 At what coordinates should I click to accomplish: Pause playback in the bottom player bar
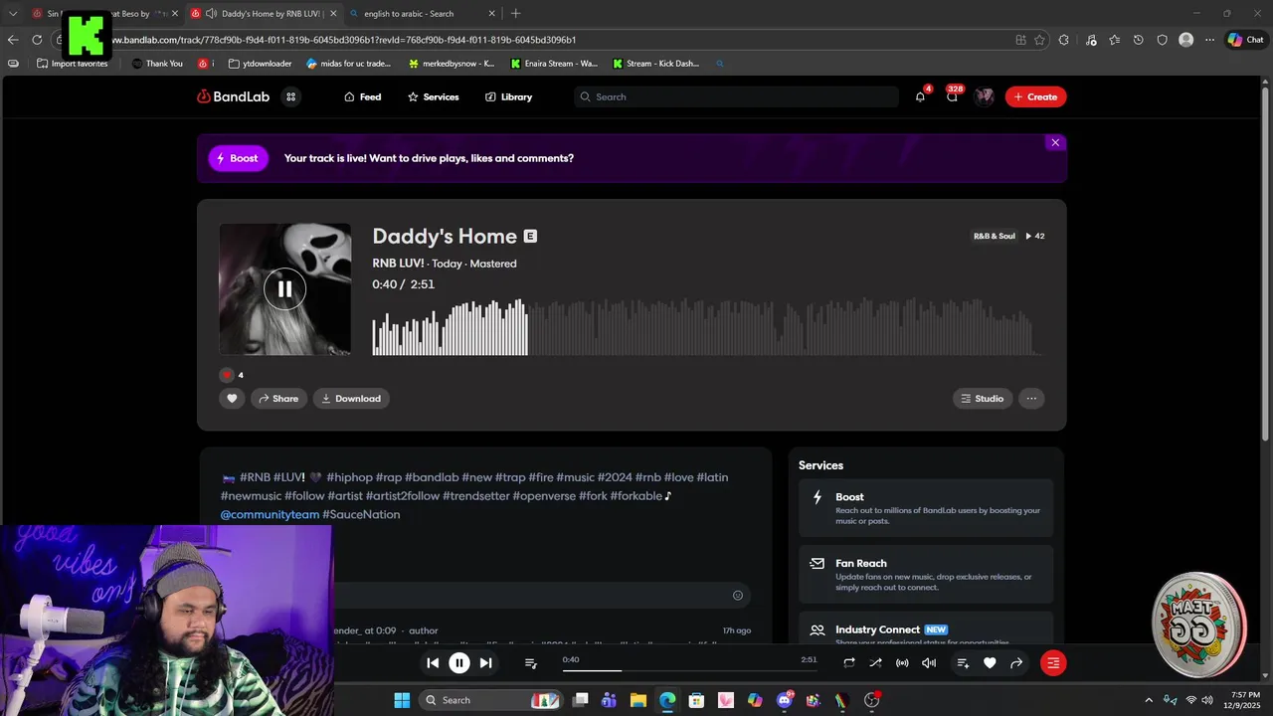click(x=459, y=663)
